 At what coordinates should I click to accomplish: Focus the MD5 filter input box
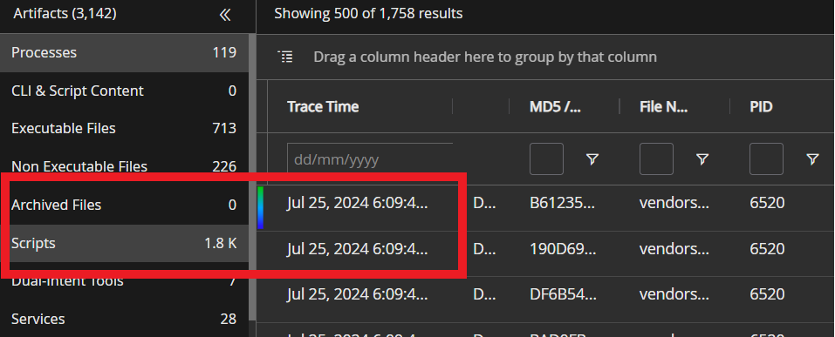tap(546, 159)
